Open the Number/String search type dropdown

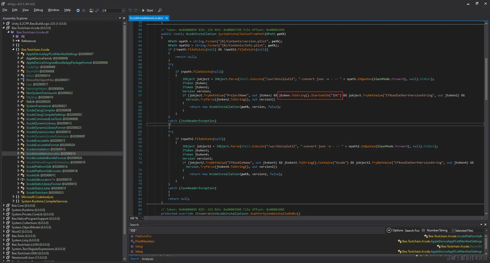(x=453, y=230)
